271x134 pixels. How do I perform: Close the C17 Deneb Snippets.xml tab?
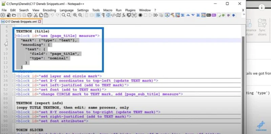[40, 22]
